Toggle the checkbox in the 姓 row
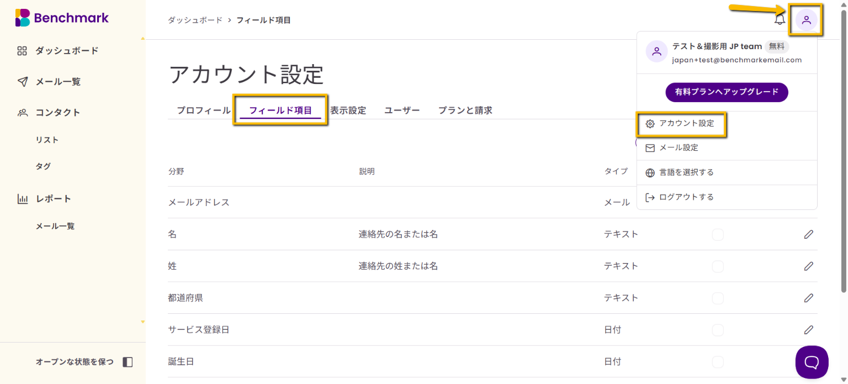Viewport: 848px width, 384px height. [x=718, y=266]
